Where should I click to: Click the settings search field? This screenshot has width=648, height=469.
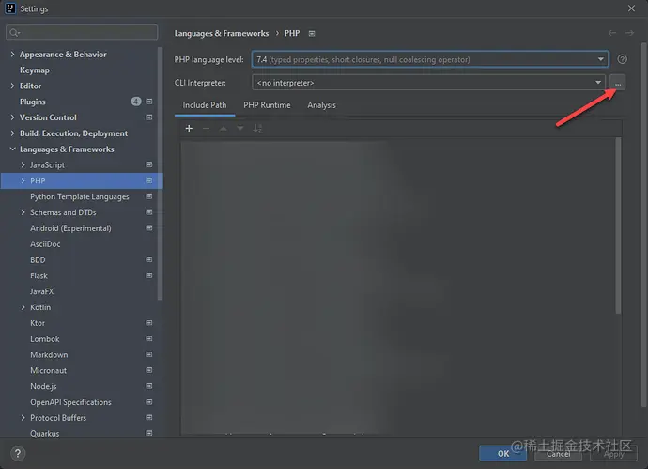click(x=82, y=33)
